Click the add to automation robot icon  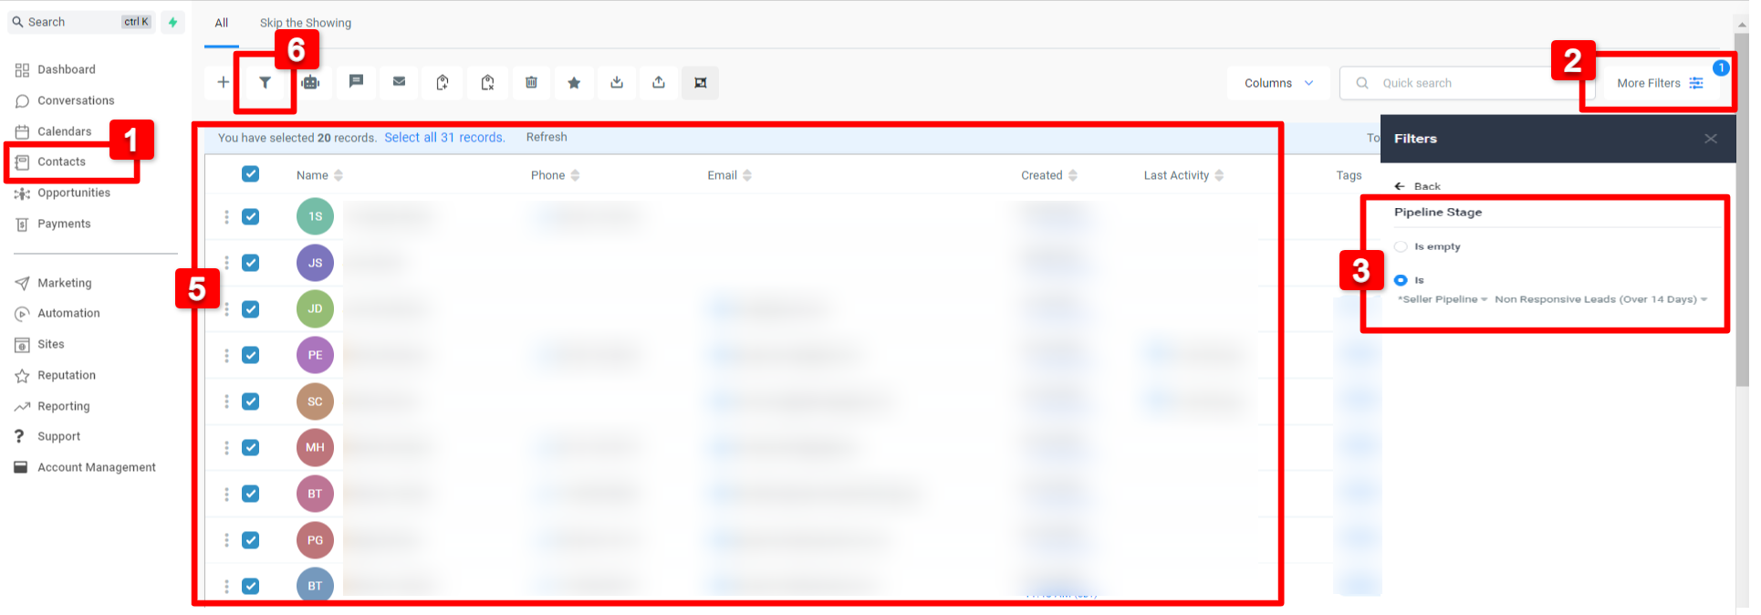coord(310,83)
